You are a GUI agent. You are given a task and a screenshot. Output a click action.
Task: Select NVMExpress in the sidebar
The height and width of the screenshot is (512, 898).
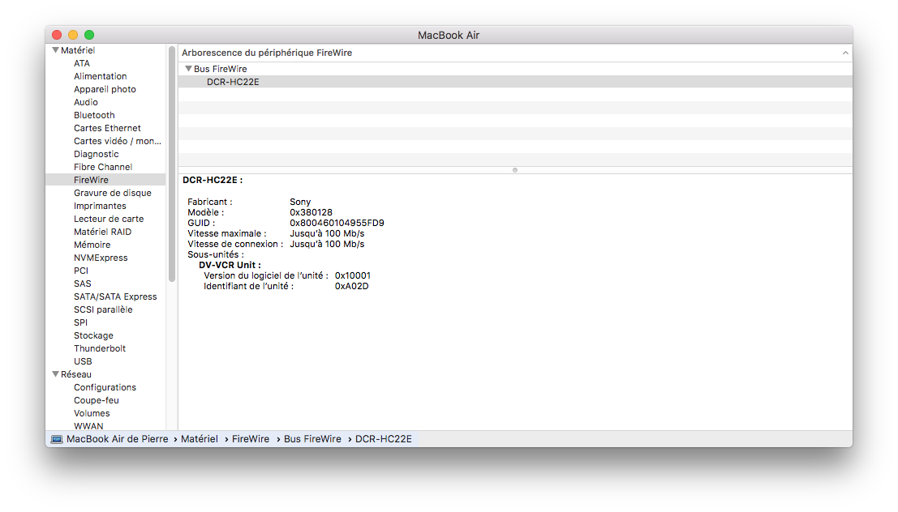[x=101, y=258]
